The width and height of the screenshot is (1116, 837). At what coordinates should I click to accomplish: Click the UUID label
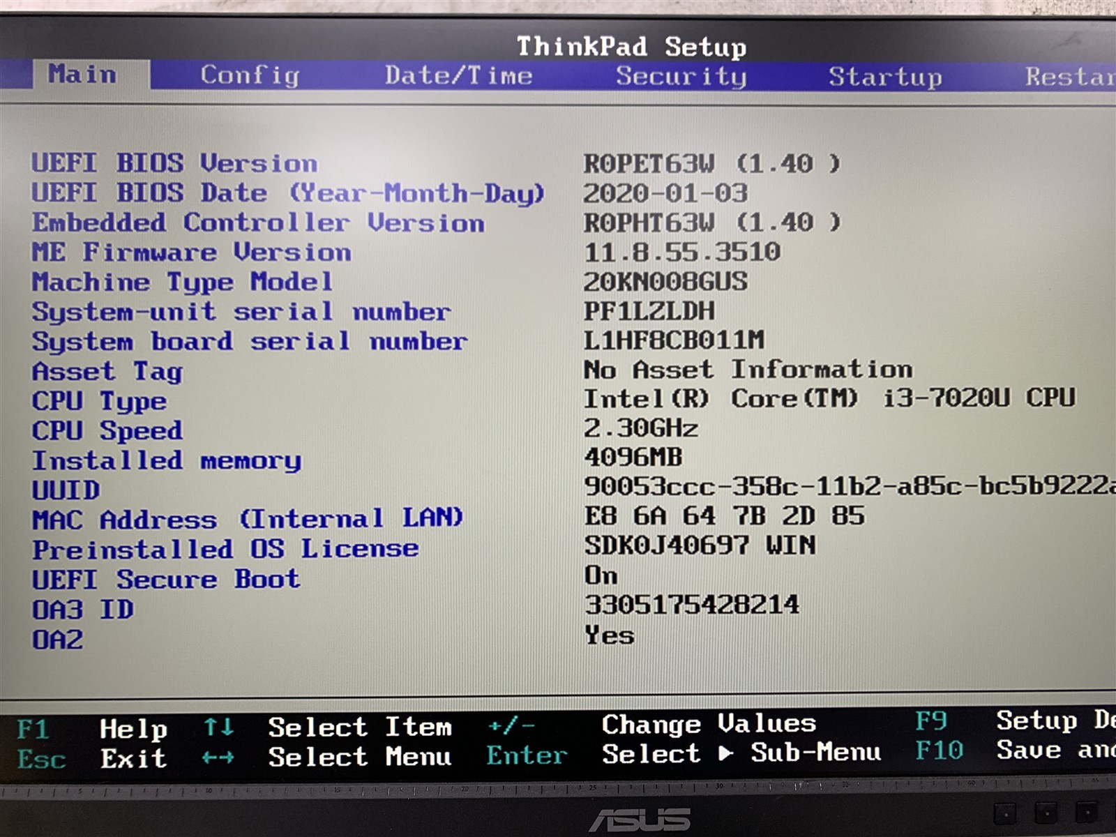tap(66, 490)
